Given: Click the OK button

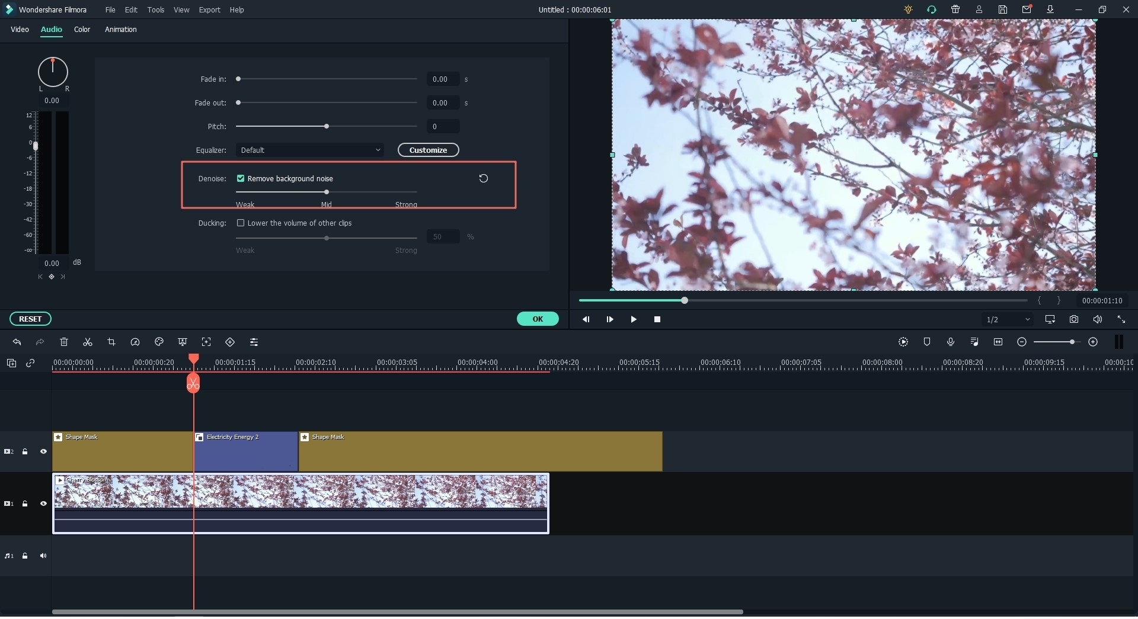Looking at the screenshot, I should pos(538,319).
